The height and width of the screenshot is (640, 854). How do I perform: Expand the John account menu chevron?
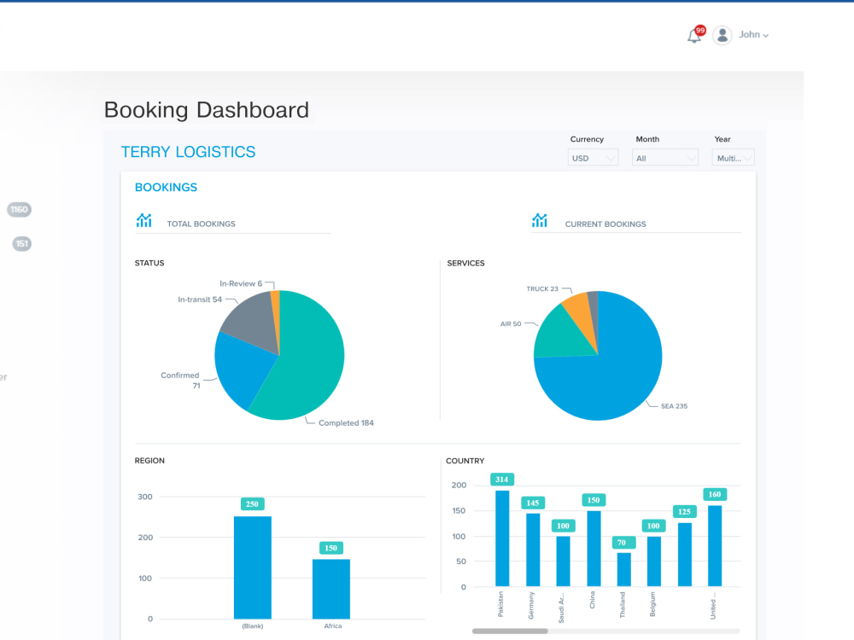pyautogui.click(x=767, y=34)
